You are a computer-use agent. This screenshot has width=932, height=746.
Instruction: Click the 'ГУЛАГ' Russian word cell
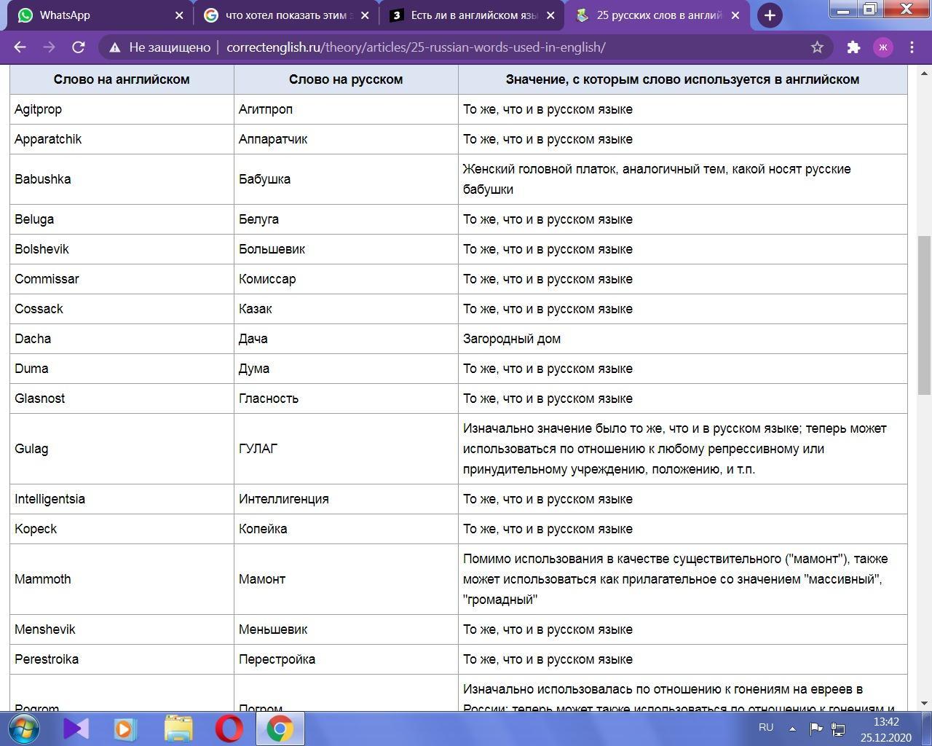(x=346, y=449)
